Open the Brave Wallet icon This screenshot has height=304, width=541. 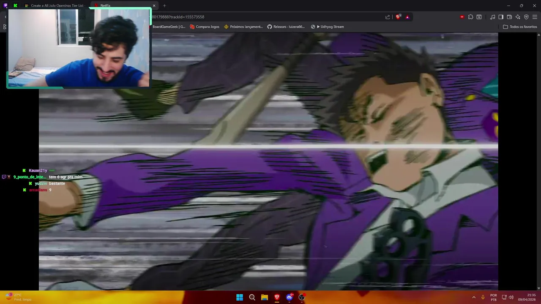[509, 17]
